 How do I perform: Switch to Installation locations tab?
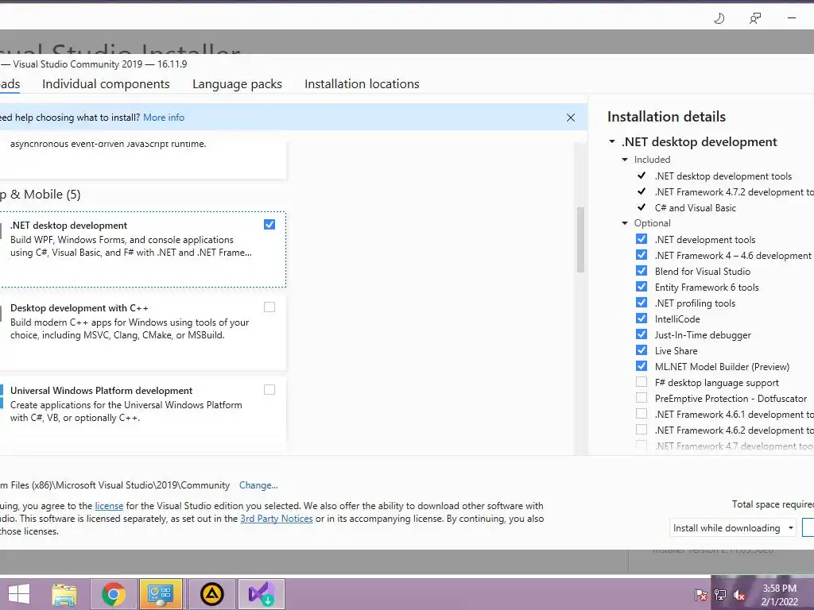pyautogui.click(x=362, y=84)
